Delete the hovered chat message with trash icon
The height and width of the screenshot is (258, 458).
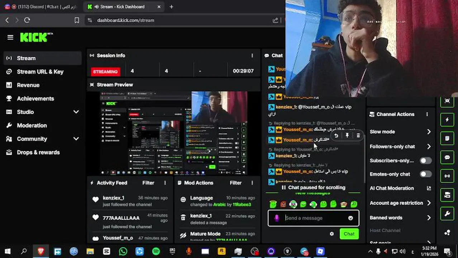click(358, 135)
